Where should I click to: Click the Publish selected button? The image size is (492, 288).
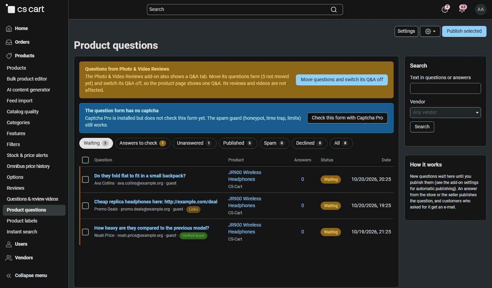464,31
